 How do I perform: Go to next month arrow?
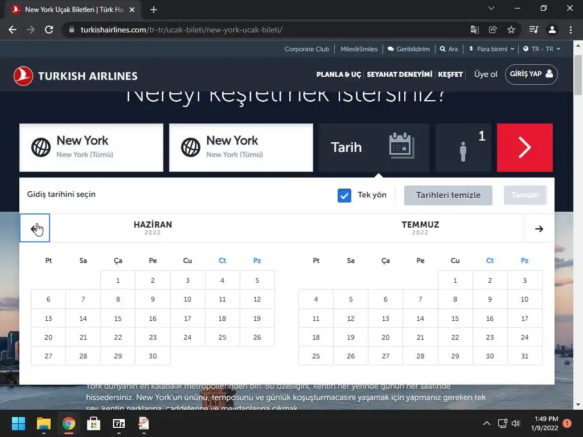coord(539,229)
